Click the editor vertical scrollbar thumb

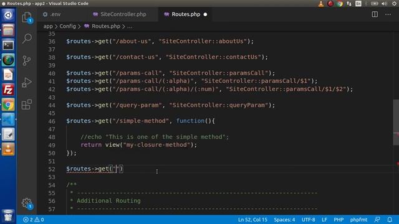click(396, 123)
